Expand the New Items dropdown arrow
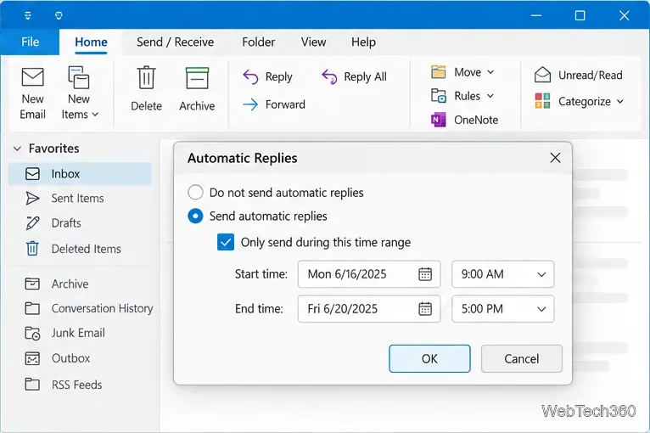 (x=95, y=115)
